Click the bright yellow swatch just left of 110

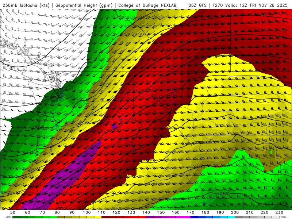98,217
